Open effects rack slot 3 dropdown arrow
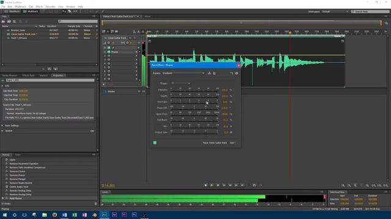 pyautogui.click(x=136, y=60)
